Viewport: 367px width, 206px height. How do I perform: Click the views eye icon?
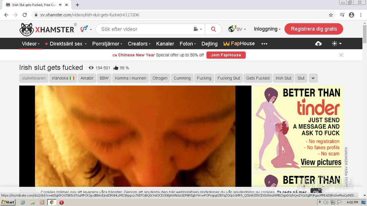(91, 68)
